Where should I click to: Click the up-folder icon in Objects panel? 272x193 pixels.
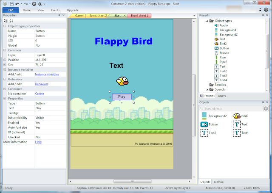click(266, 108)
